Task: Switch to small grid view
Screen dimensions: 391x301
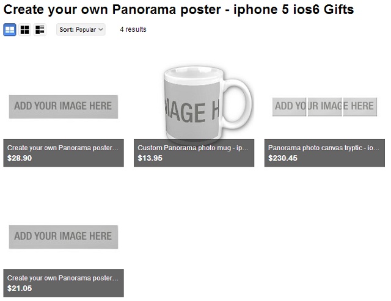Action: tap(25, 30)
